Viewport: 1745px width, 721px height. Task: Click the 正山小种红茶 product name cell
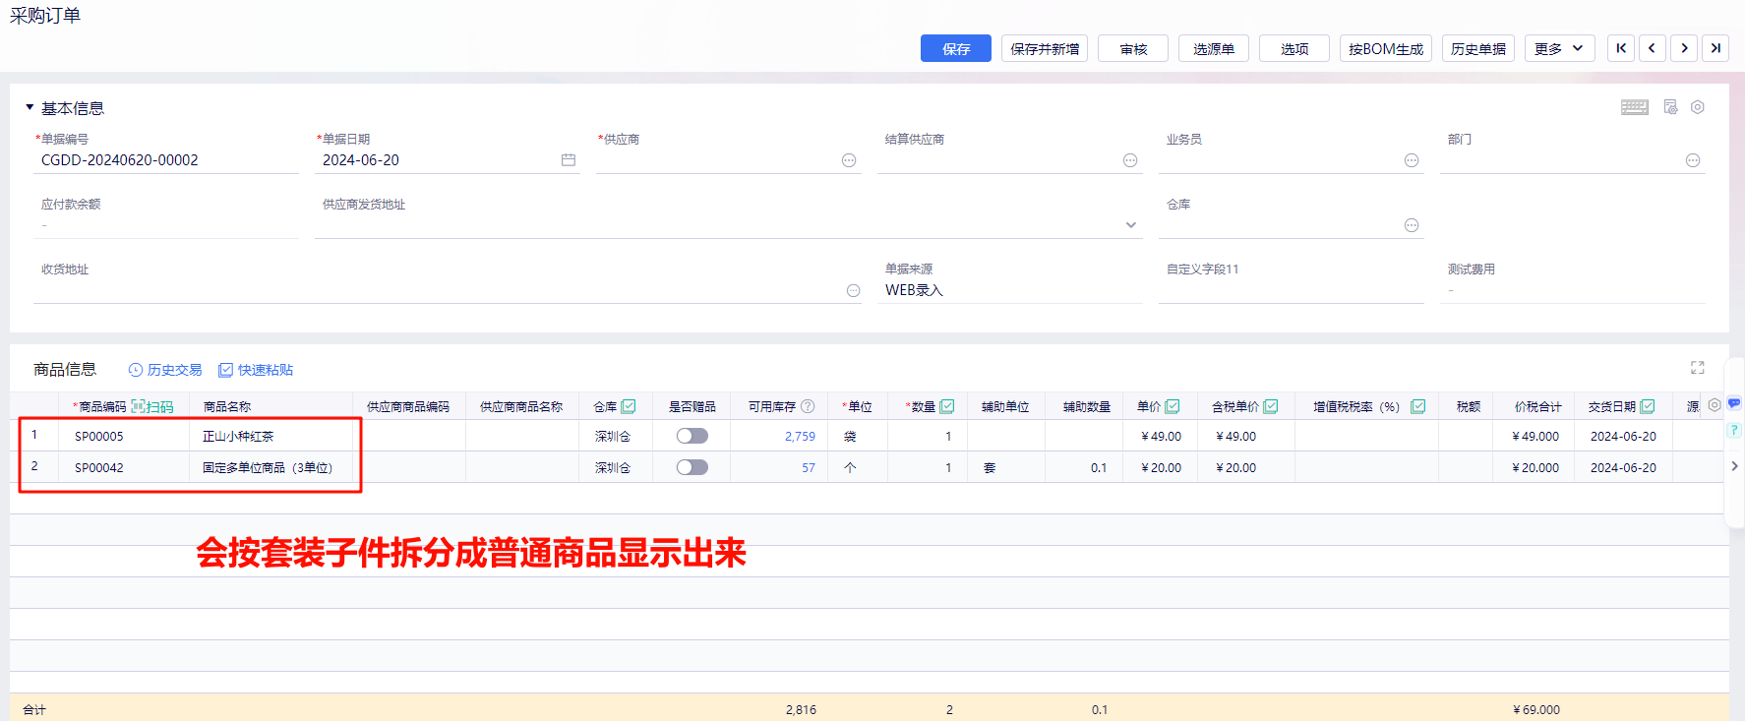271,436
